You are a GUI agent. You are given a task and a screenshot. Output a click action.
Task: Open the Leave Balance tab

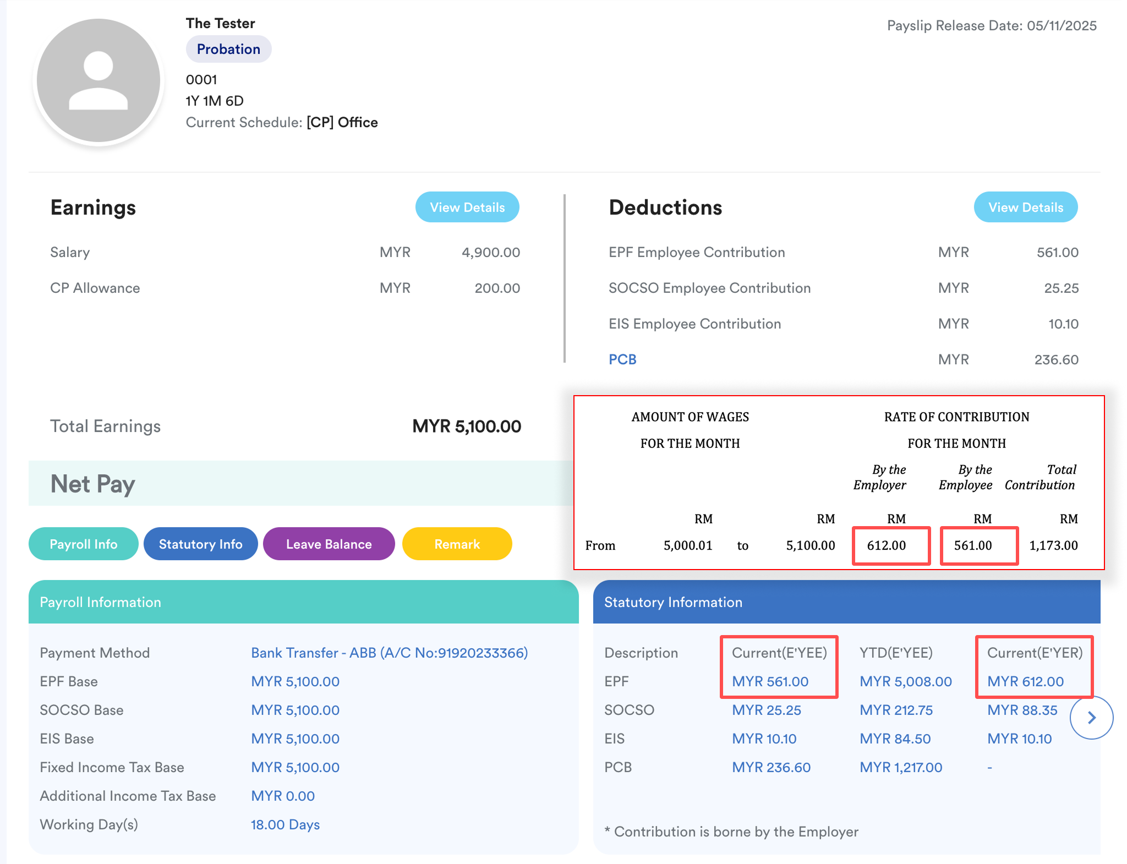click(329, 544)
